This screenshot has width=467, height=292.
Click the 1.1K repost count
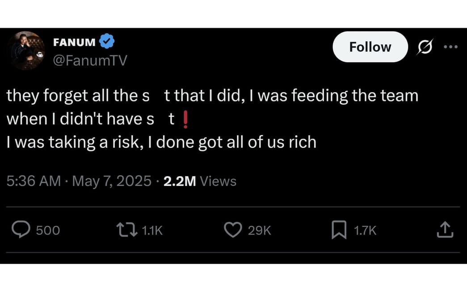[152, 230]
